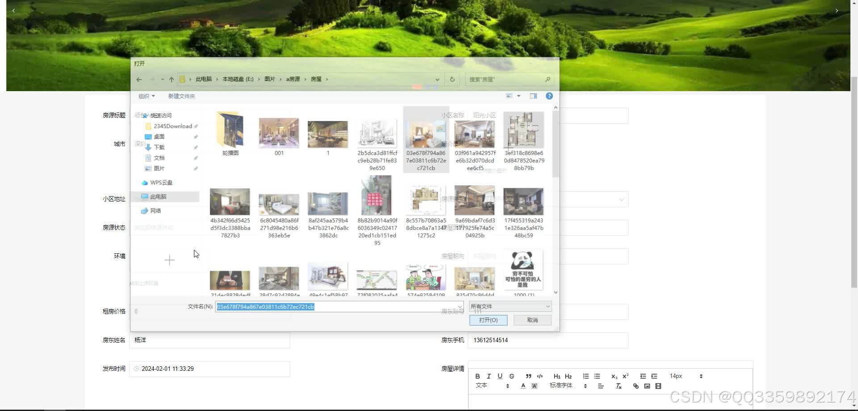Select 此电脑 in the address breadcrumb
858x411 pixels.
[204, 79]
